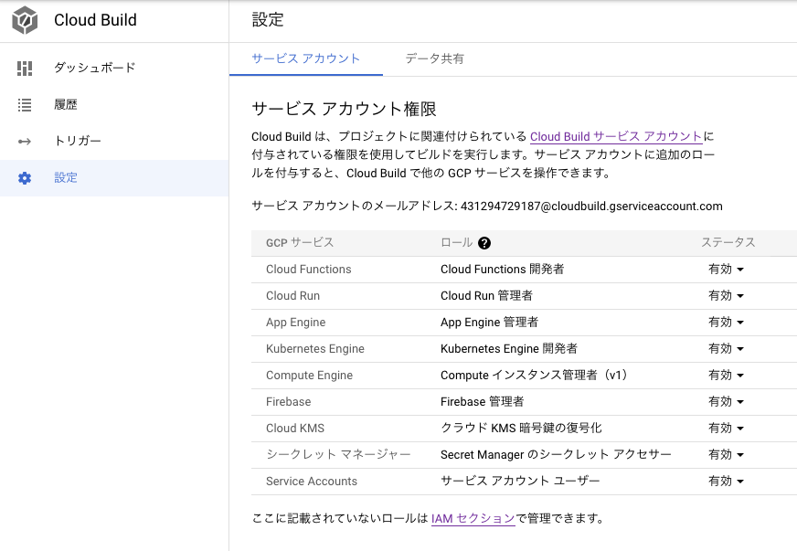Open the Cloud Build サービス アカウント link
Screen dimensions: 797x551
click(x=616, y=136)
